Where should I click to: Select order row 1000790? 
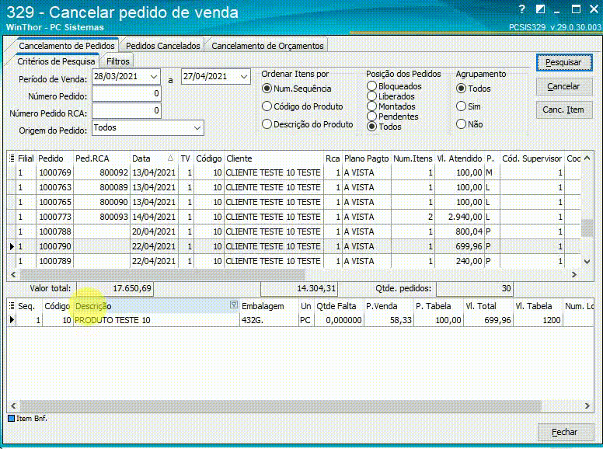pos(294,246)
